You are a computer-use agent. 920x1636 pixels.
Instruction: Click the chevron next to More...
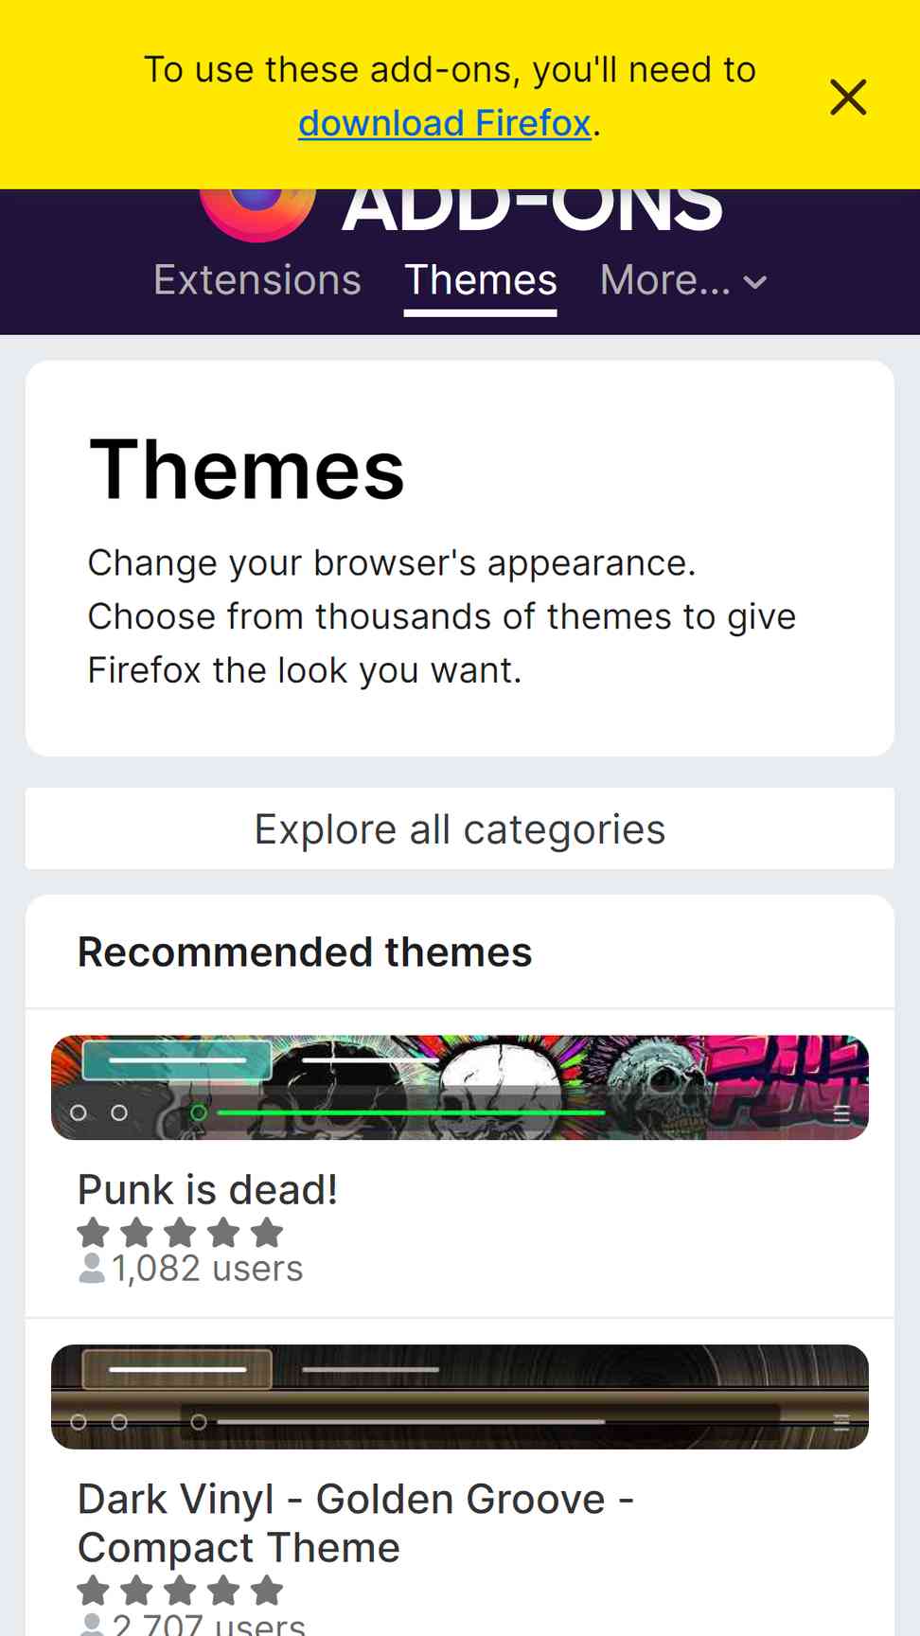click(755, 282)
